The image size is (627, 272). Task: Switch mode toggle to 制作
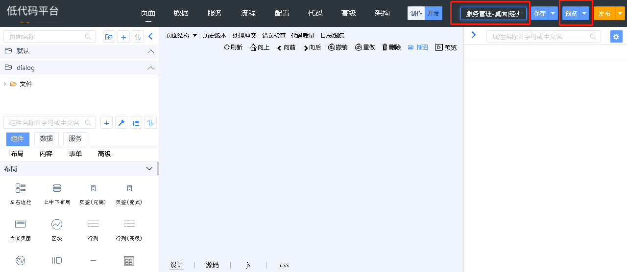click(x=416, y=13)
